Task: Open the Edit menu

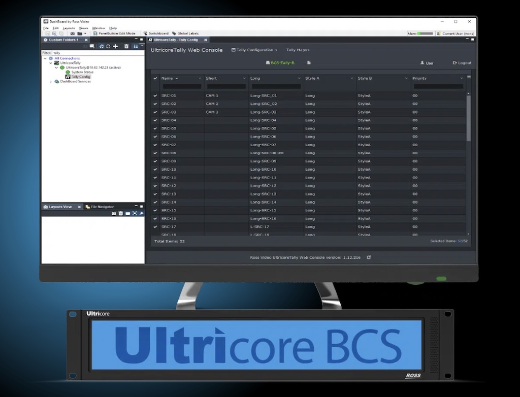Action: tap(55, 28)
